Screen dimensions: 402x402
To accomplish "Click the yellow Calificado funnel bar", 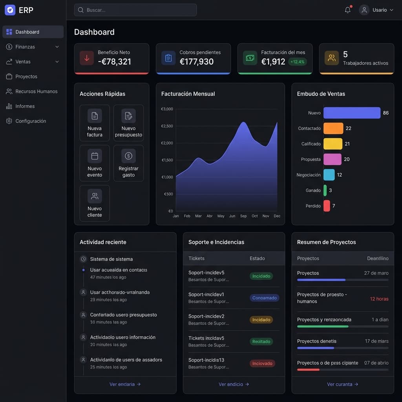I will pos(333,144).
